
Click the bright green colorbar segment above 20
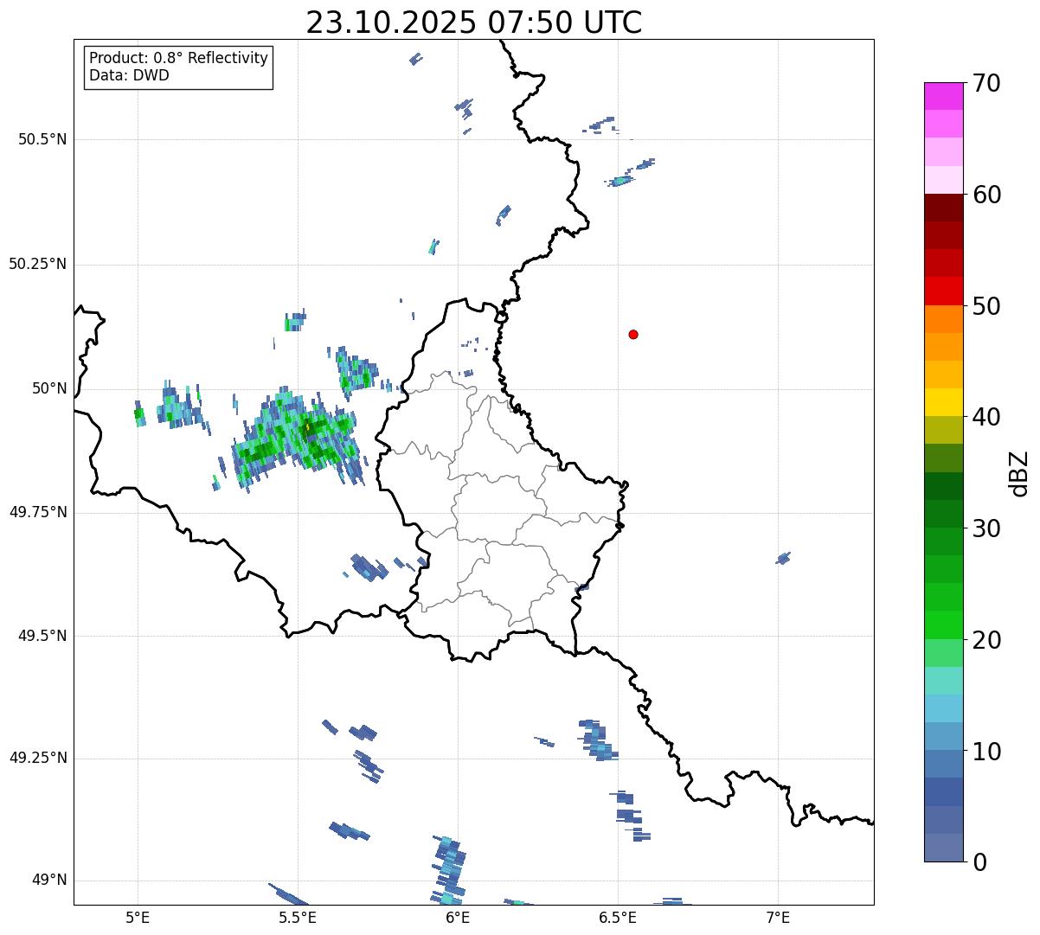tap(944, 624)
